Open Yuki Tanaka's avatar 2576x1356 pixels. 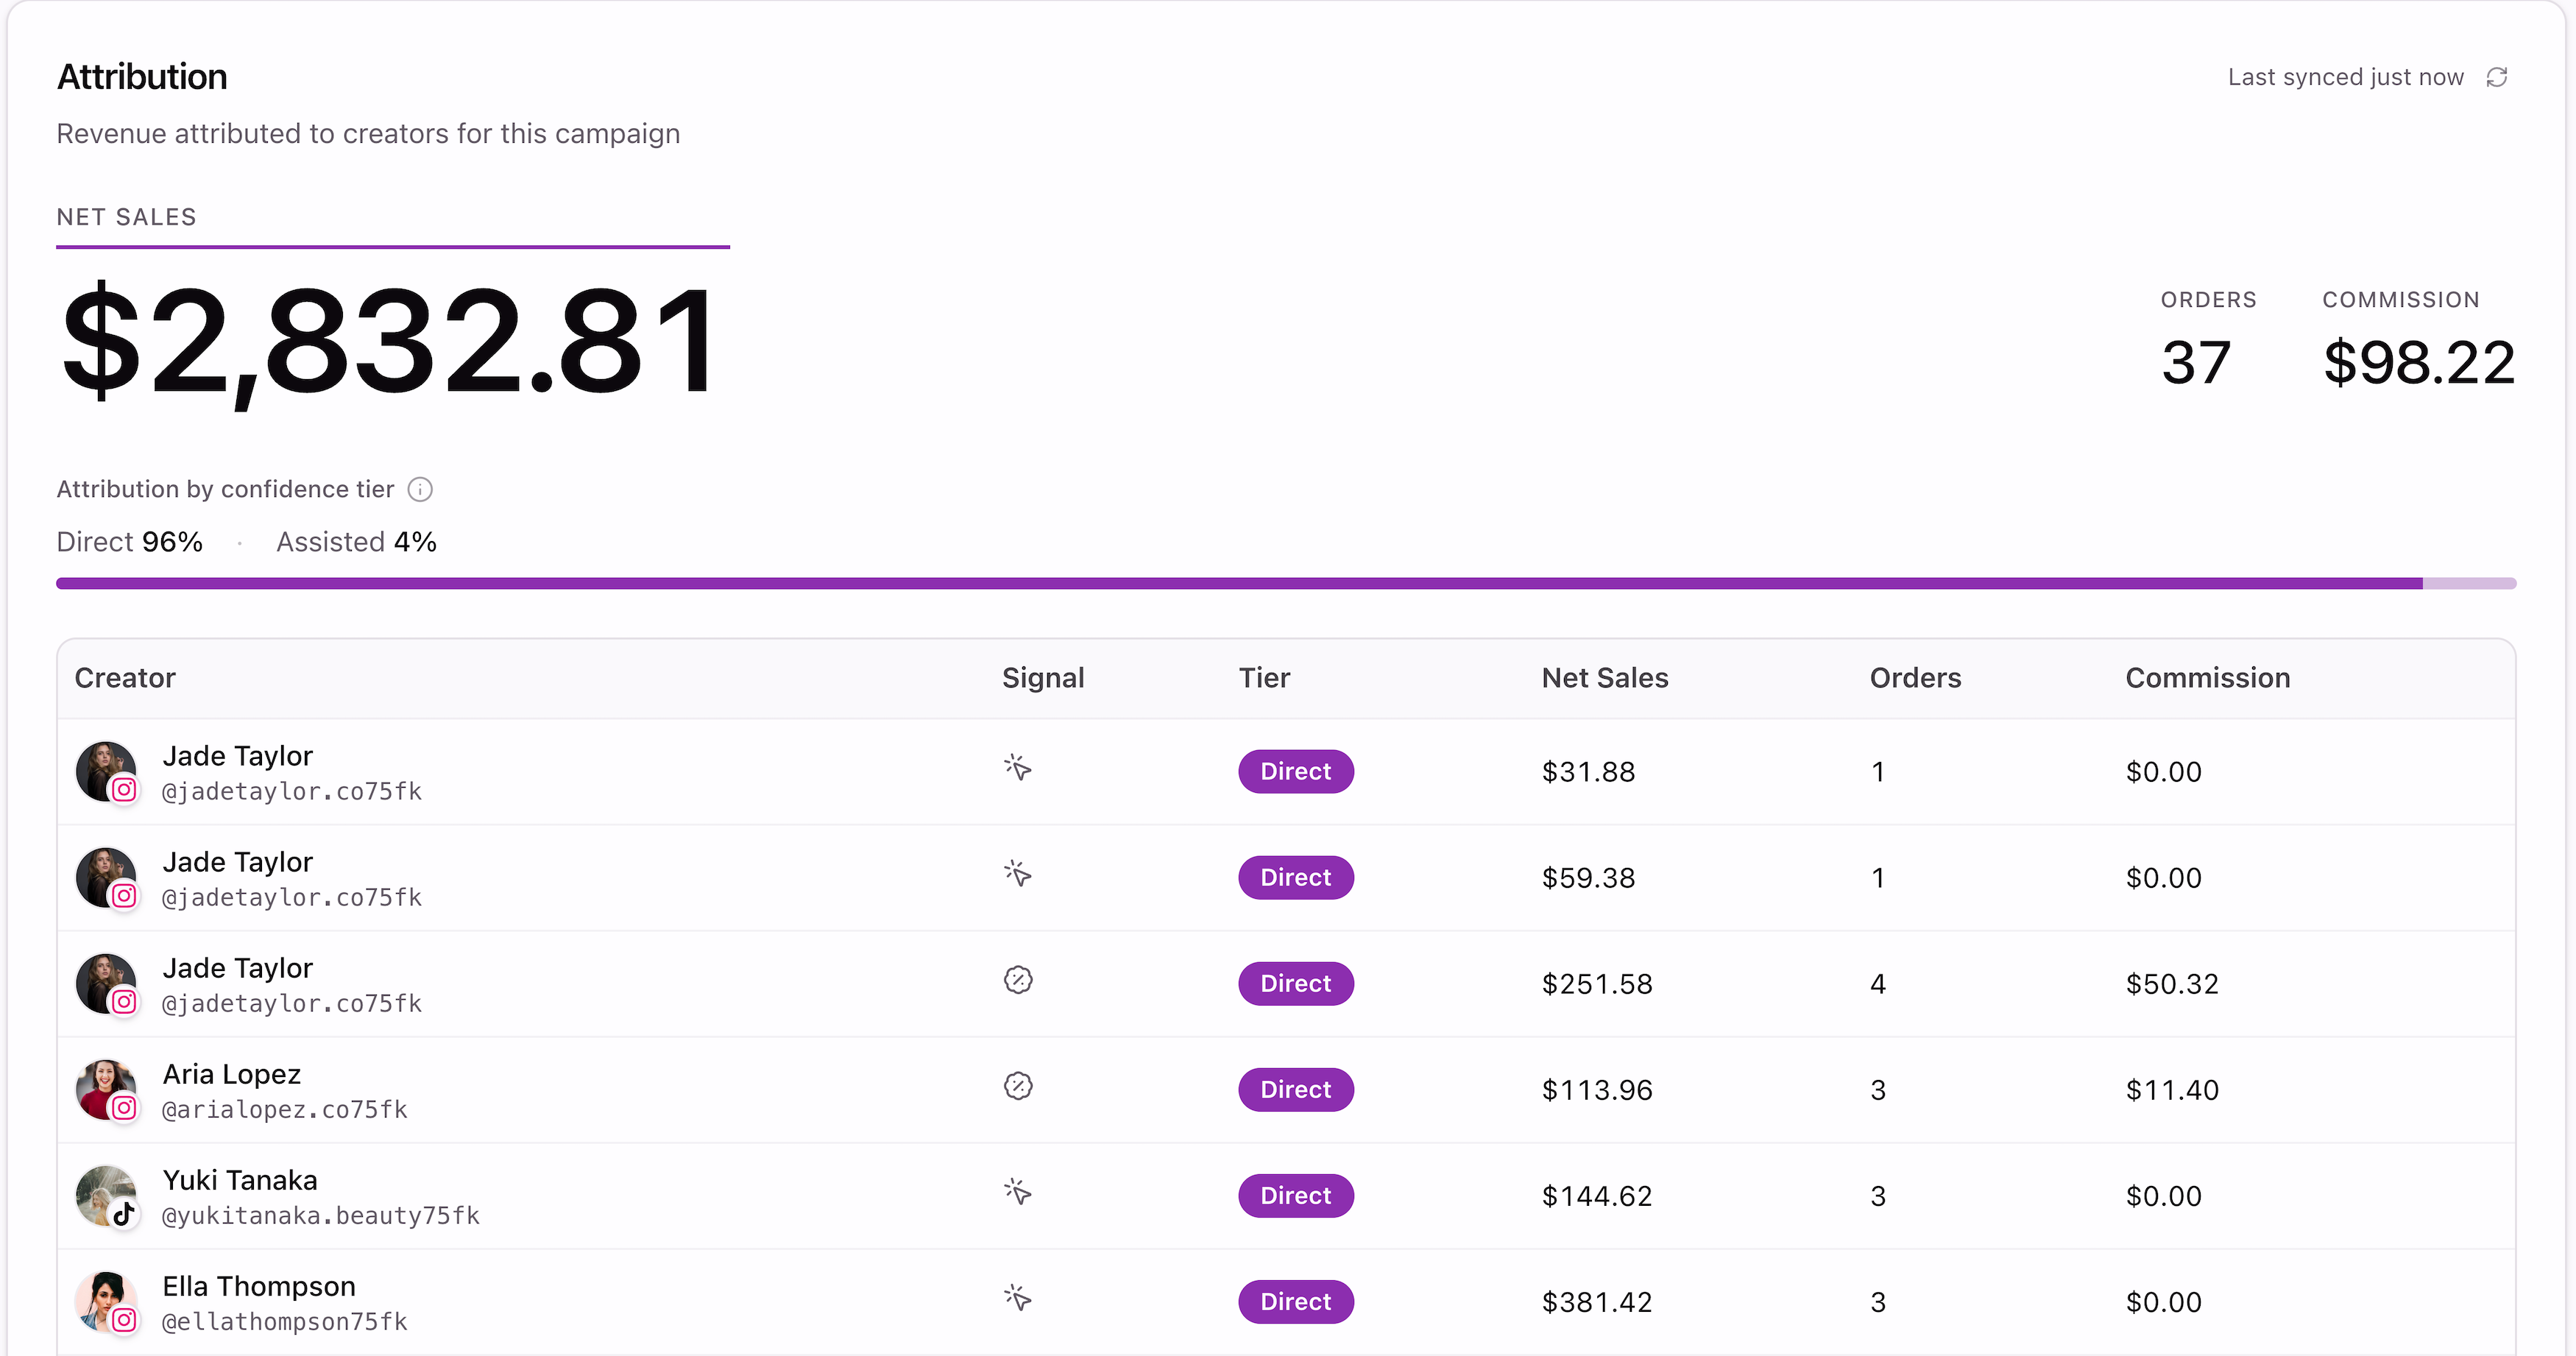coord(106,1195)
